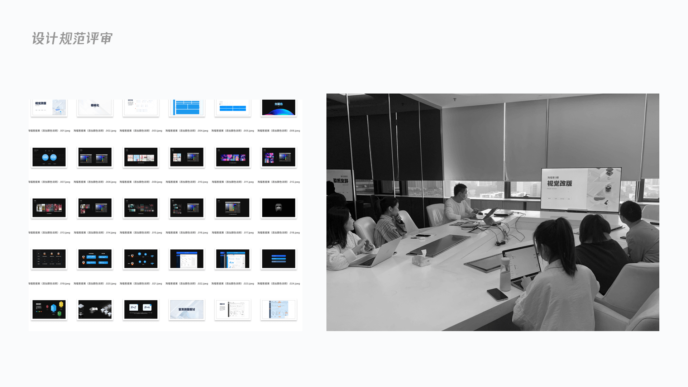Select the blue grid layout thumbnail 004.jpeg
Image resolution: width=688 pixels, height=387 pixels.
click(187, 107)
